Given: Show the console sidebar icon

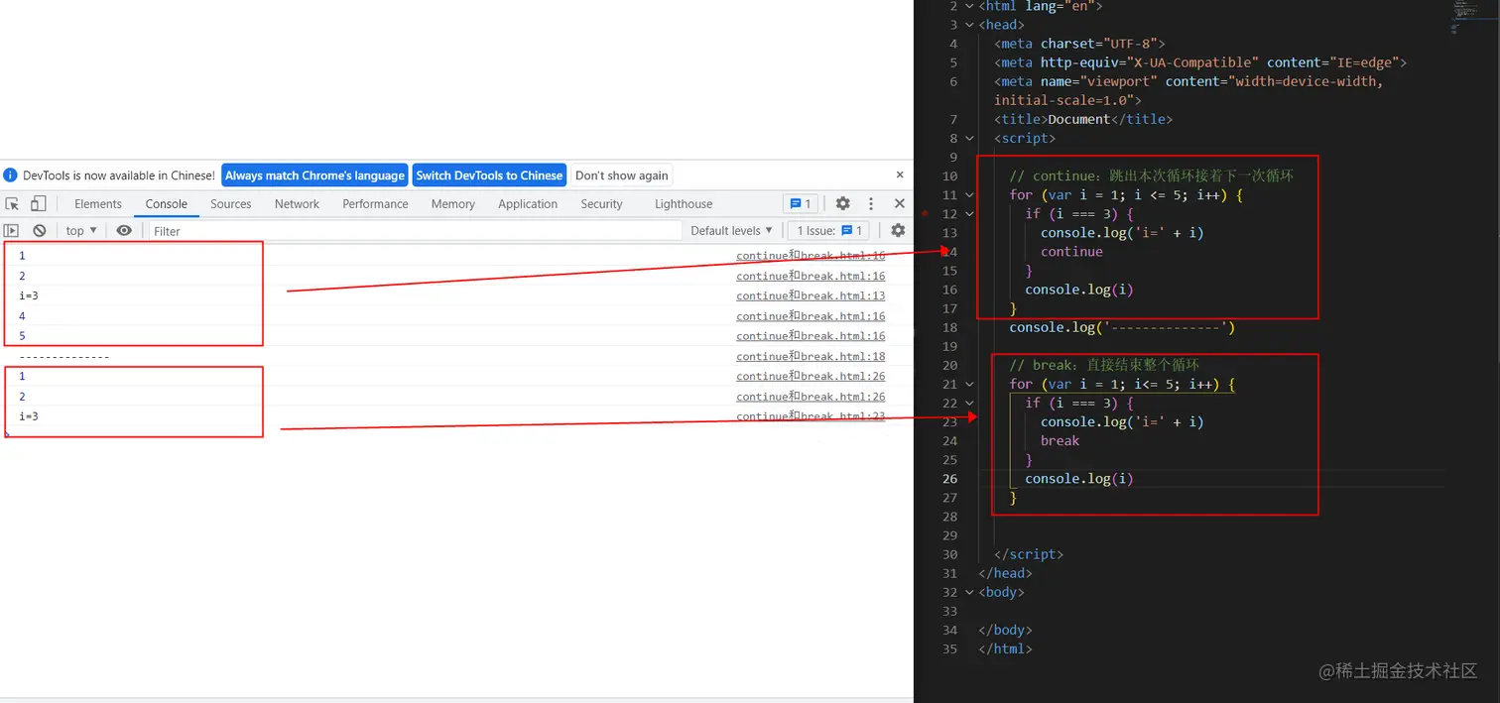Looking at the screenshot, I should tap(12, 230).
